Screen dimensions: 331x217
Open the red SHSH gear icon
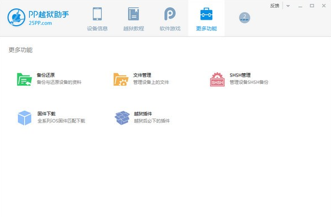(217, 79)
